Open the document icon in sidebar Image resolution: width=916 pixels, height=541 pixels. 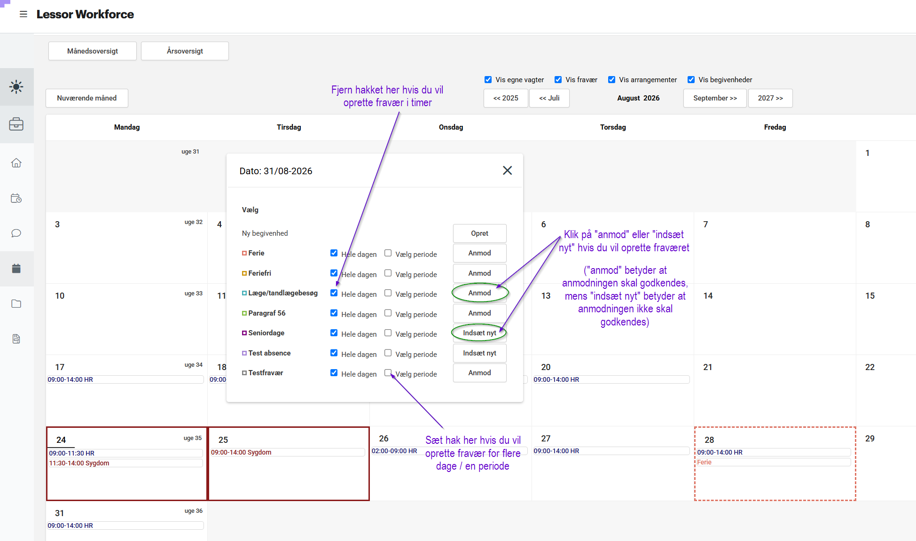click(x=16, y=339)
